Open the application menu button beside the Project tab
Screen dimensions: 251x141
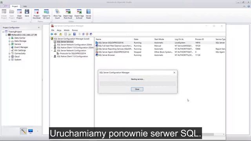[5, 6]
